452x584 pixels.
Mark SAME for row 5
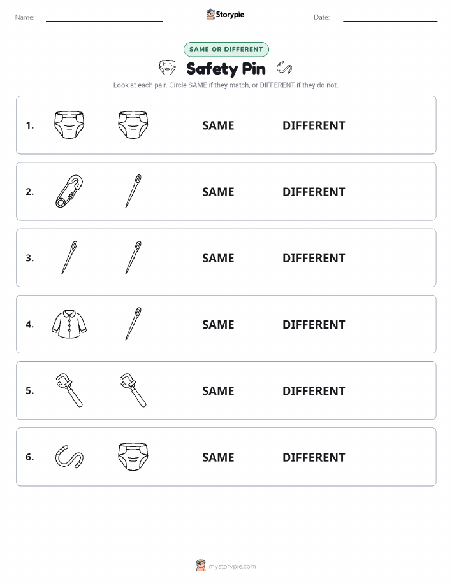coord(218,390)
